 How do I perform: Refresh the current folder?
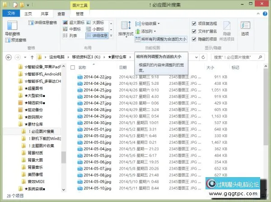click(x=203, y=57)
